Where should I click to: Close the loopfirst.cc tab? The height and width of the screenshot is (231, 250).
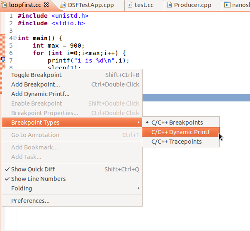click(46, 5)
